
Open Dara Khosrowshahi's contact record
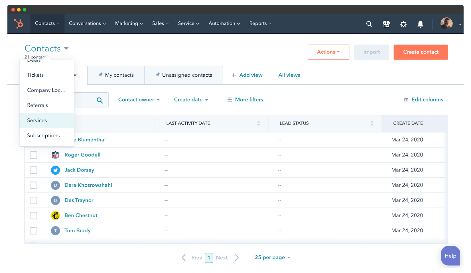(x=88, y=185)
